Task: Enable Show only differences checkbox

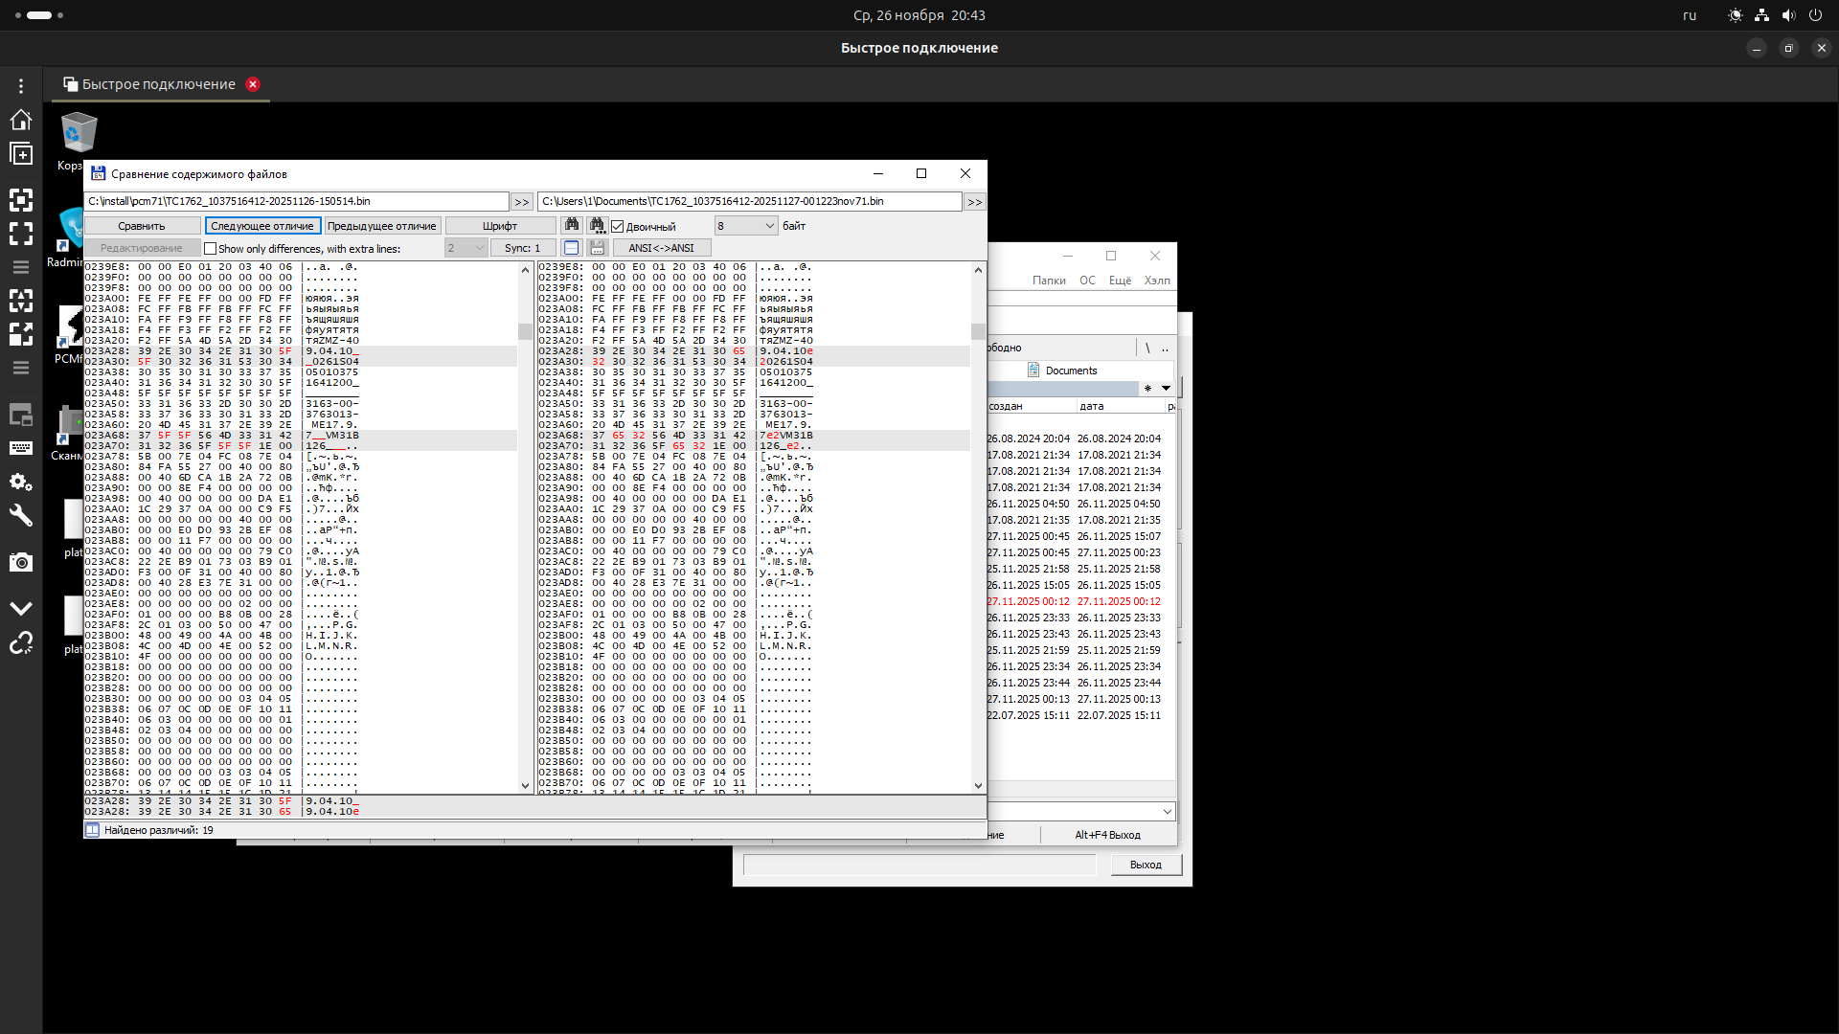Action: pyautogui.click(x=211, y=249)
